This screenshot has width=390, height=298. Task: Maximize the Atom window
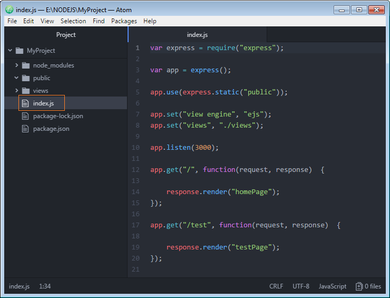click(359, 10)
